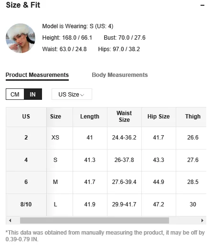Open the US Size dropdown
This screenshot has height=247, width=212.
point(72,94)
